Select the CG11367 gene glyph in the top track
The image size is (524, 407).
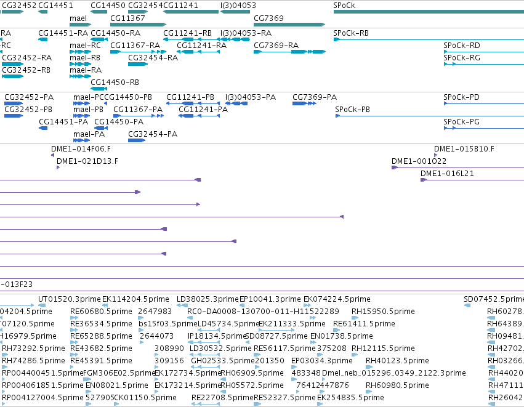(138, 25)
